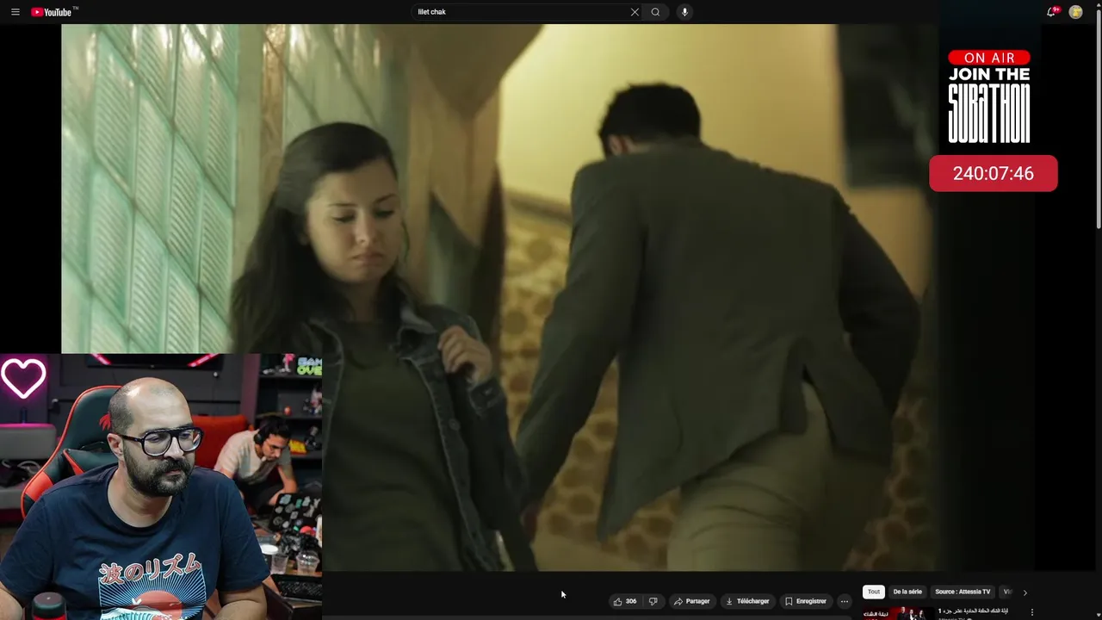Image resolution: width=1102 pixels, height=620 pixels.
Task: Click the ON AIR badge
Action: [x=989, y=58]
